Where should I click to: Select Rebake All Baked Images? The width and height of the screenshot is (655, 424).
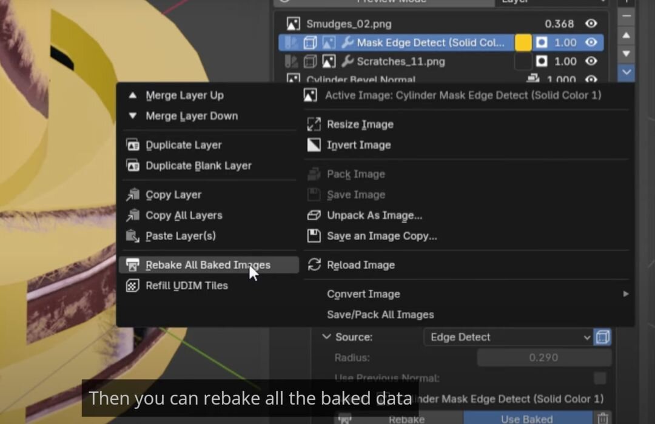tap(209, 265)
